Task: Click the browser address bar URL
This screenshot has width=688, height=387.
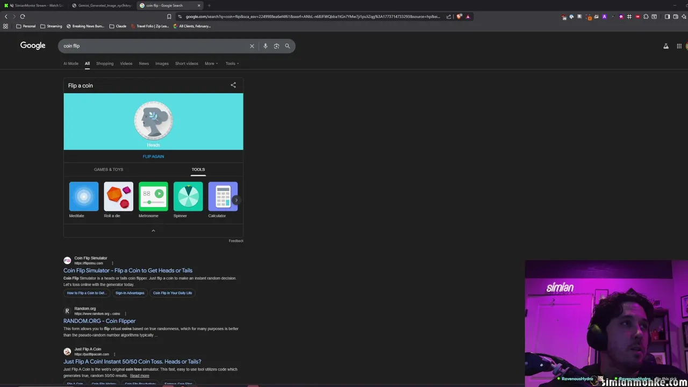Action: click(313, 17)
